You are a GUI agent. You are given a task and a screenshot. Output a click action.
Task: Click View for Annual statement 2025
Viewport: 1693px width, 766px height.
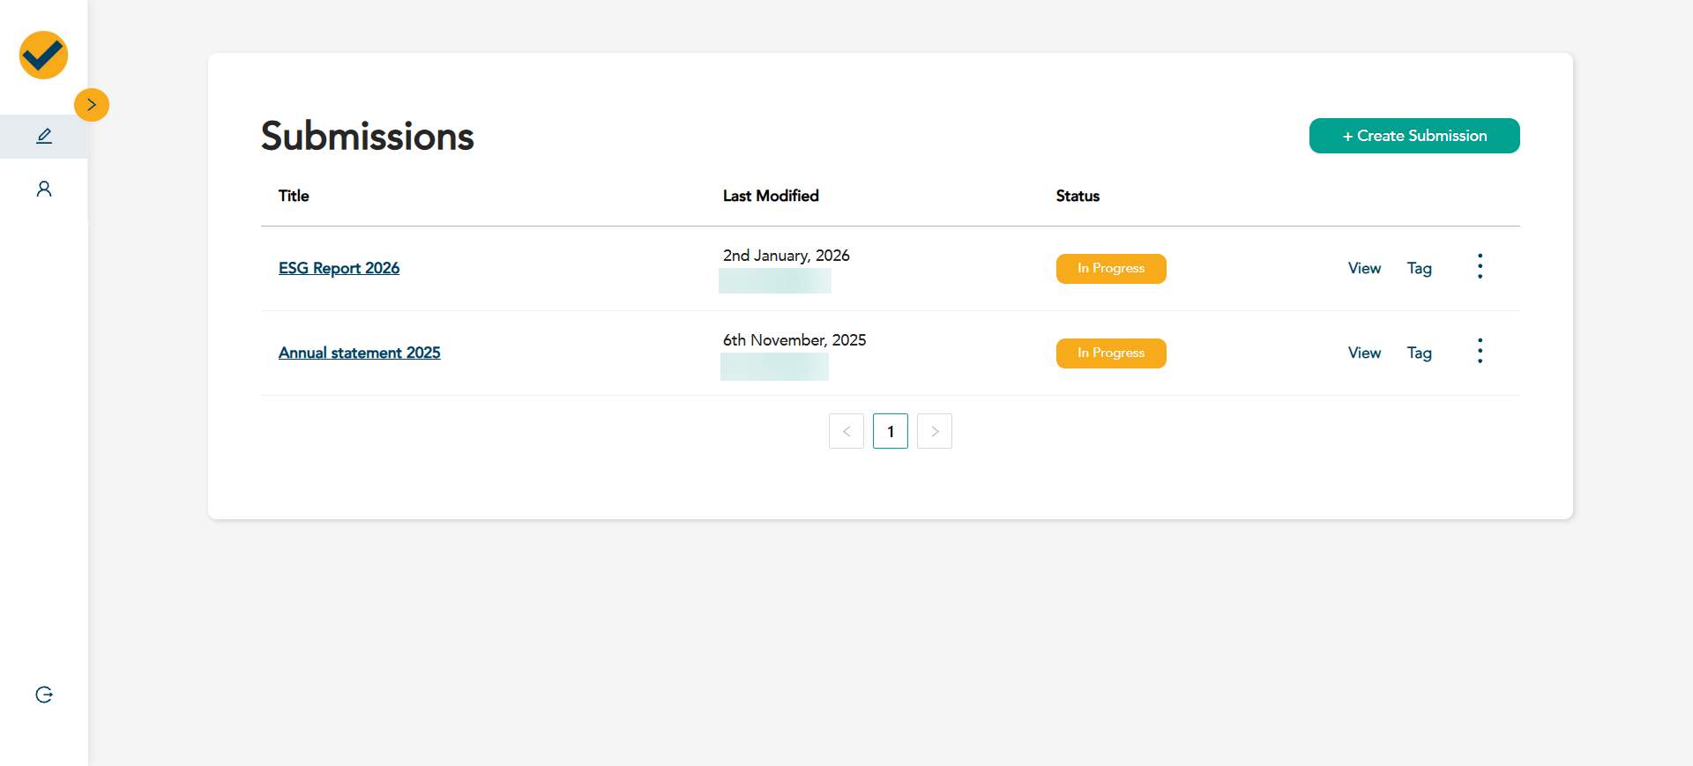click(x=1364, y=353)
